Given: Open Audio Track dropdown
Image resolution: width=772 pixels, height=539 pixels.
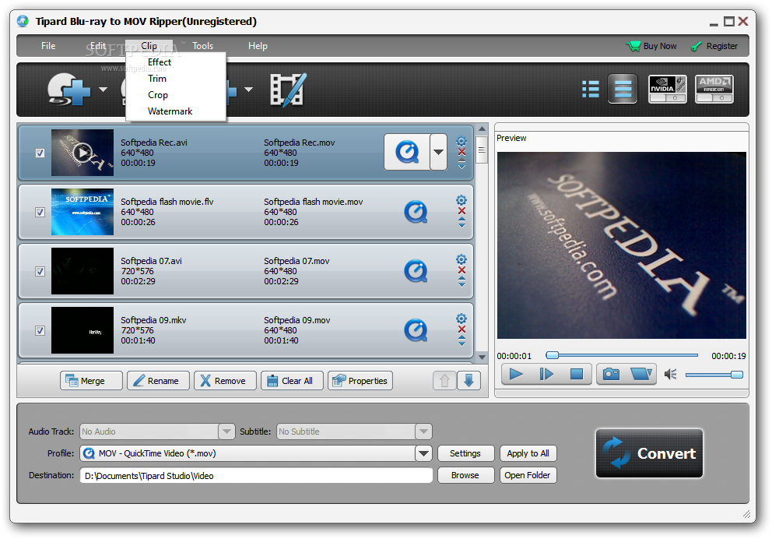Looking at the screenshot, I should 226,432.
